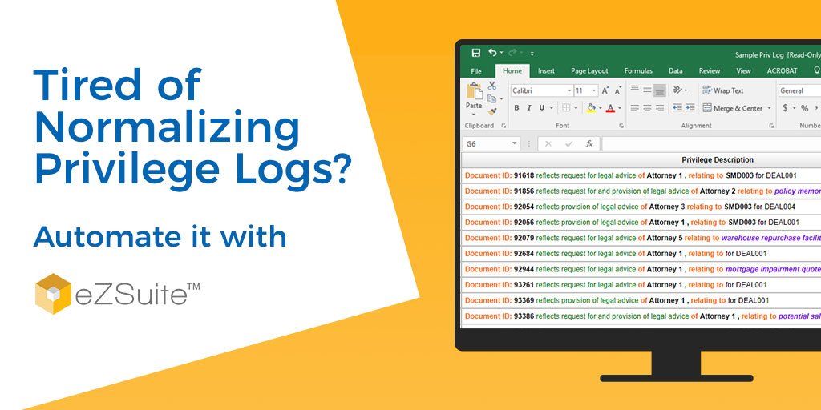Click the Accounting dollar format icon

pyautogui.click(x=785, y=108)
